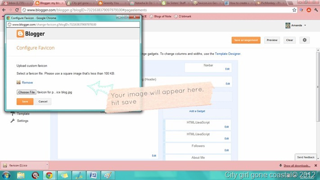Edit the blog posts area
This screenshot has width=320, height=180.
154,156
